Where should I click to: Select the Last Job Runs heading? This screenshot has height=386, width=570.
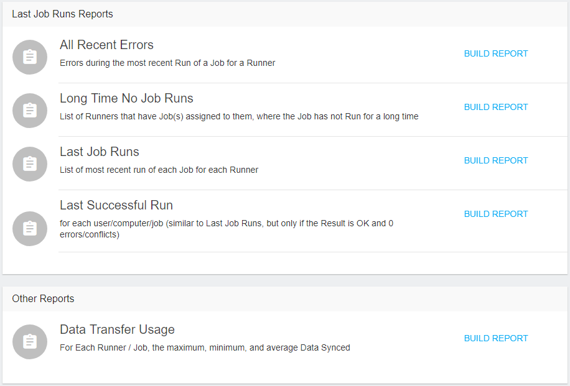coord(99,152)
